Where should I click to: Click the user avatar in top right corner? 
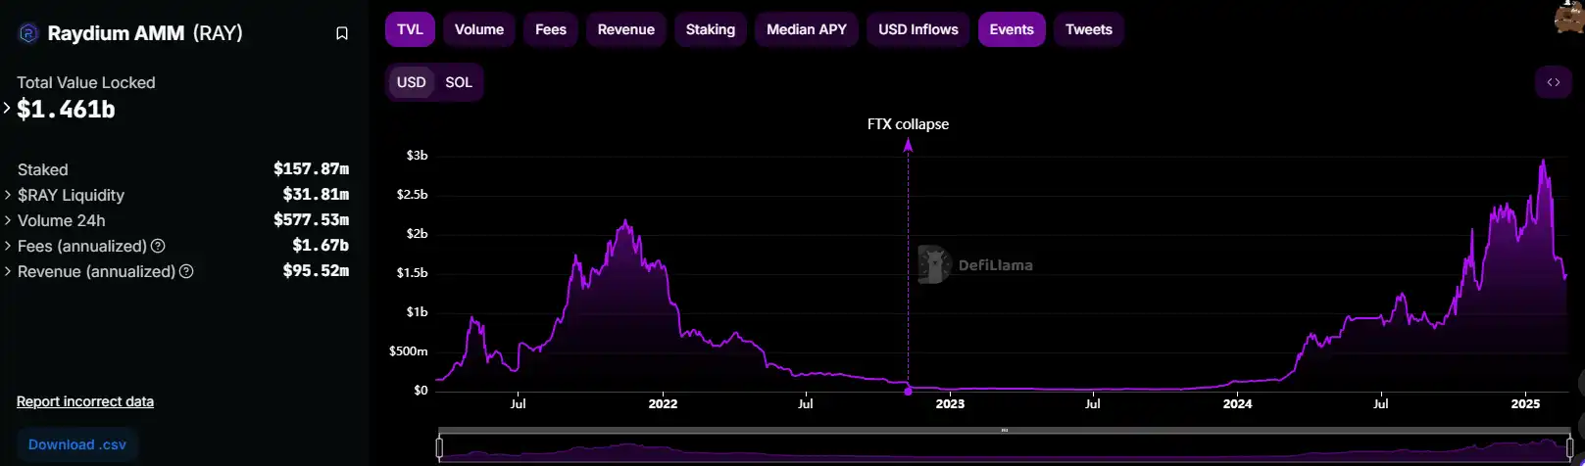[x=1569, y=18]
